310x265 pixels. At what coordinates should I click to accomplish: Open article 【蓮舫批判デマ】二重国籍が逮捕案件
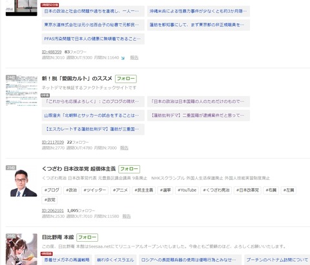click(198, 115)
